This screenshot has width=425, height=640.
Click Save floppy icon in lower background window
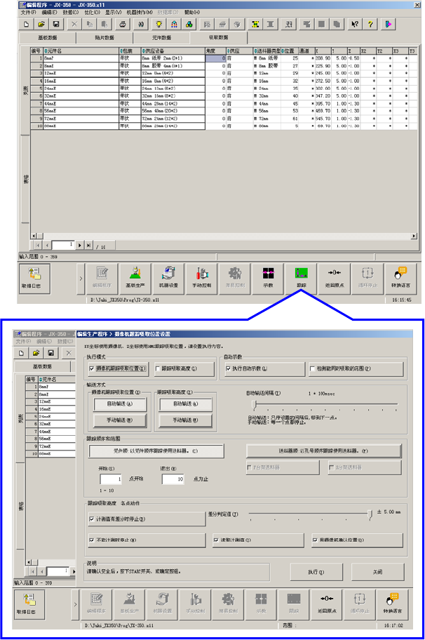51,353
